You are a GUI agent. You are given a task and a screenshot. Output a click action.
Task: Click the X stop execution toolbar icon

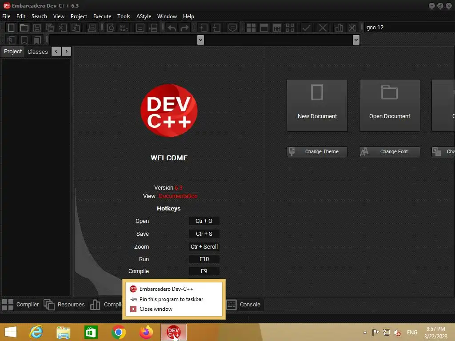coord(323,28)
